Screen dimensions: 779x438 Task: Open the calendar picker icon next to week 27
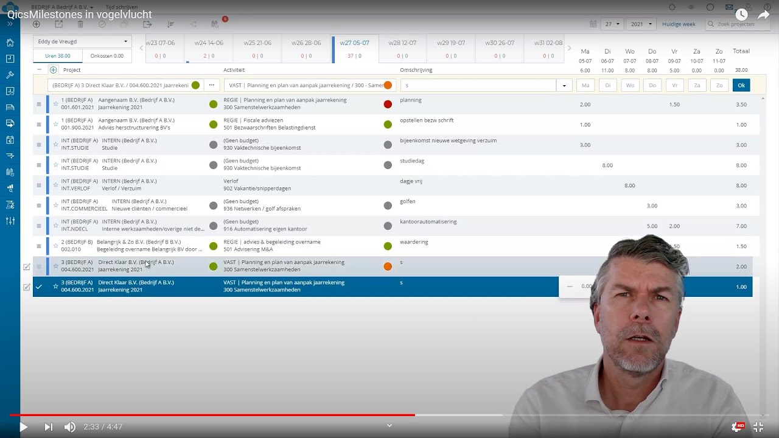593,24
